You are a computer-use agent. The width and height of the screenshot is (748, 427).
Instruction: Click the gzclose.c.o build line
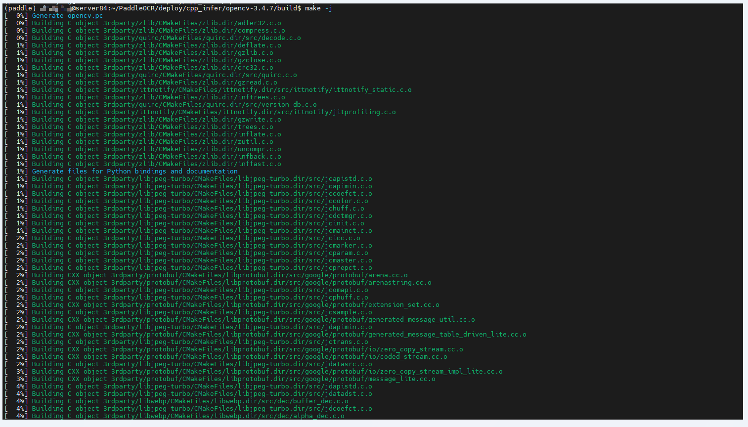(143, 60)
